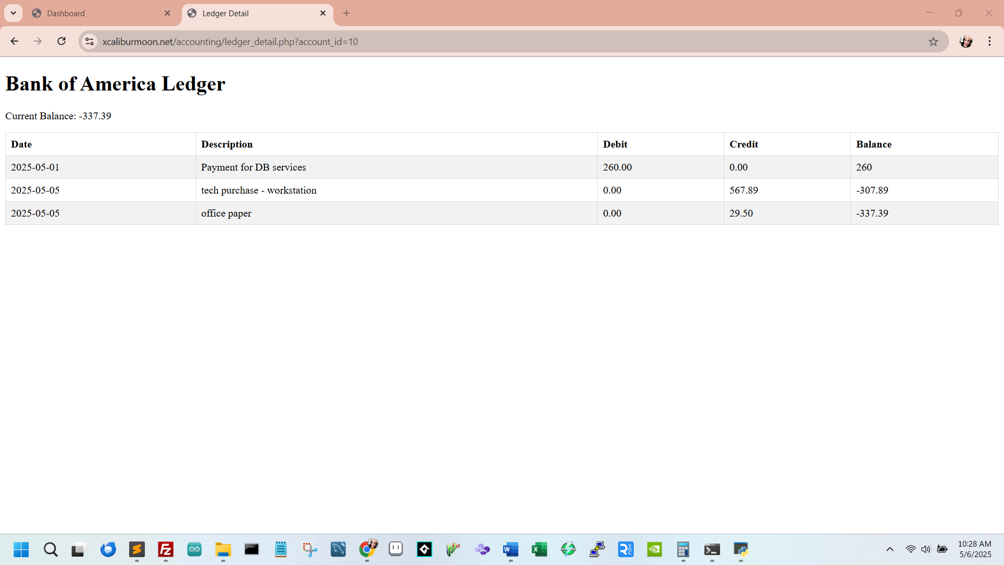Open FileZilla from taskbar
The height and width of the screenshot is (565, 1004).
(166, 549)
